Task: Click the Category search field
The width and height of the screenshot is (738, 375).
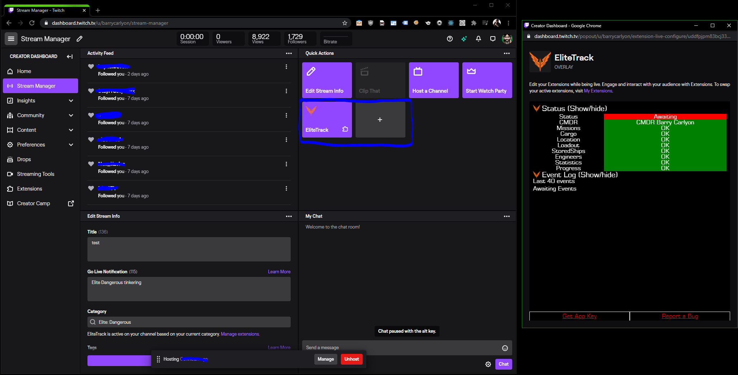Action: [x=189, y=322]
